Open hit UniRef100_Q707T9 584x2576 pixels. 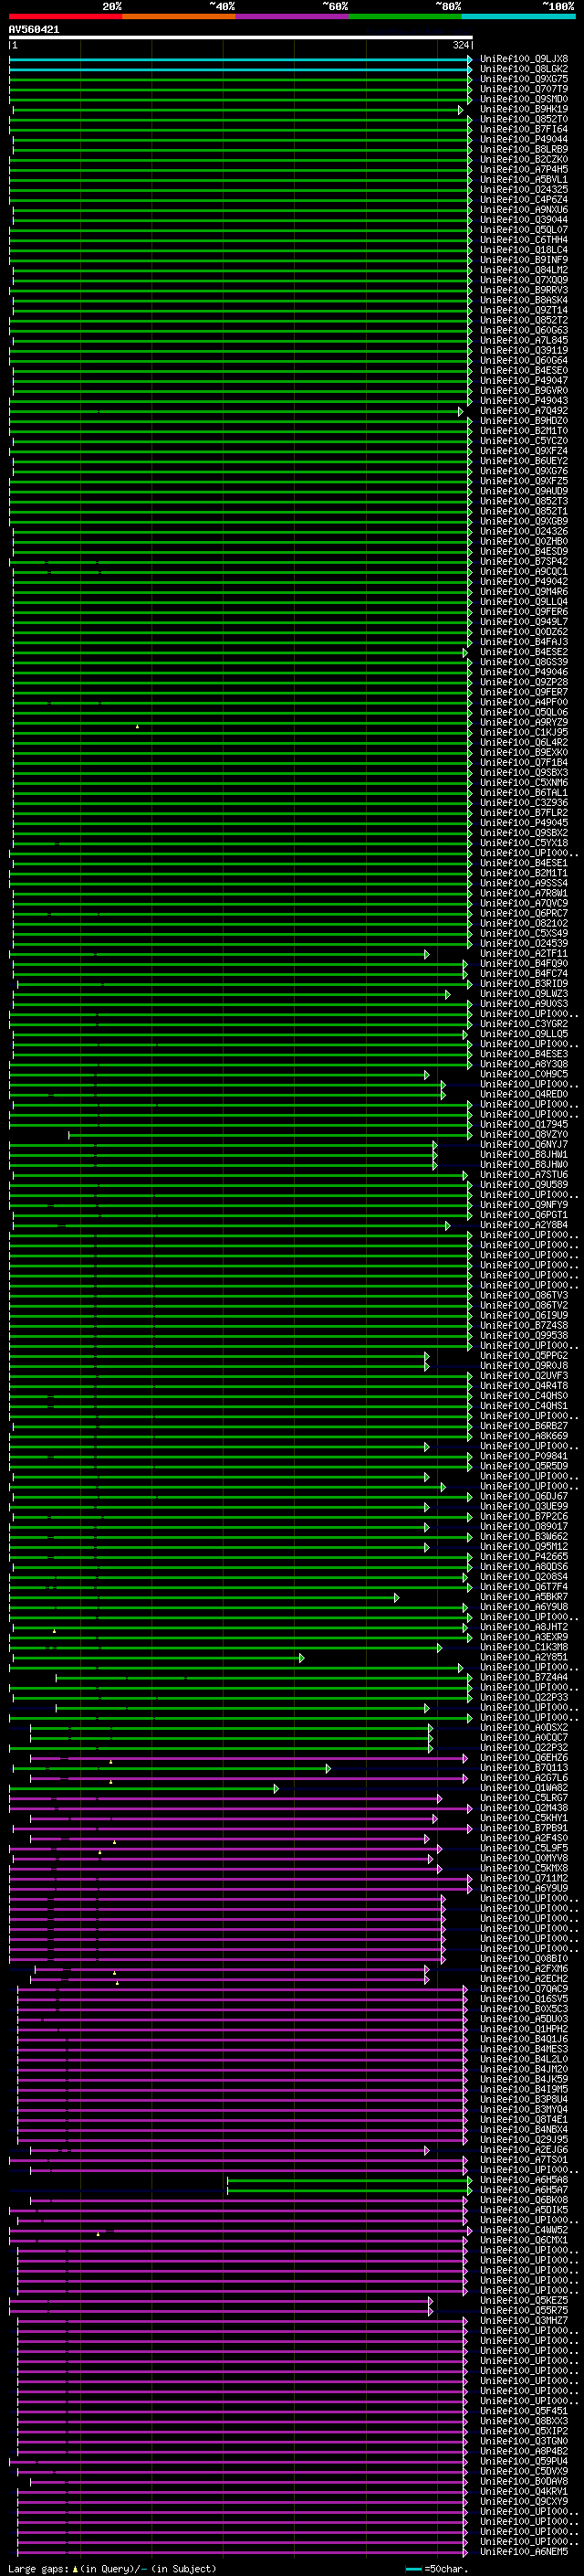point(524,89)
